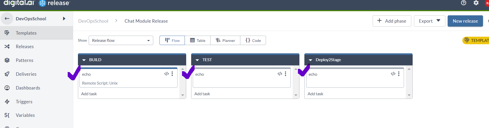
Task: Open the settings gear icon
Action: click(476, 3)
